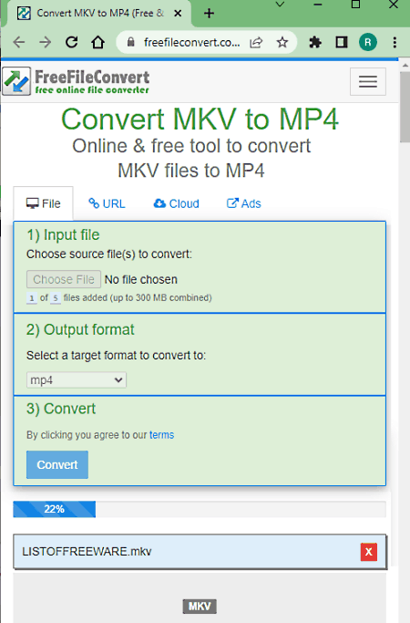This screenshot has height=623, width=410.
Task: Switch to the Cloud tab
Action: (x=176, y=203)
